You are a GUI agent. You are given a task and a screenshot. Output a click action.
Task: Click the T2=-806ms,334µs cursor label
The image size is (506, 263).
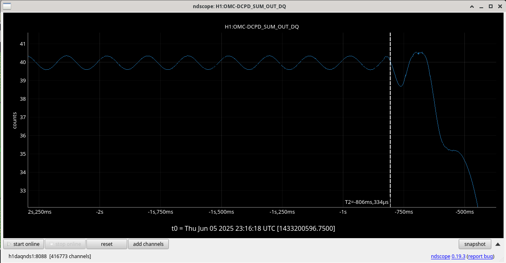coord(367,202)
